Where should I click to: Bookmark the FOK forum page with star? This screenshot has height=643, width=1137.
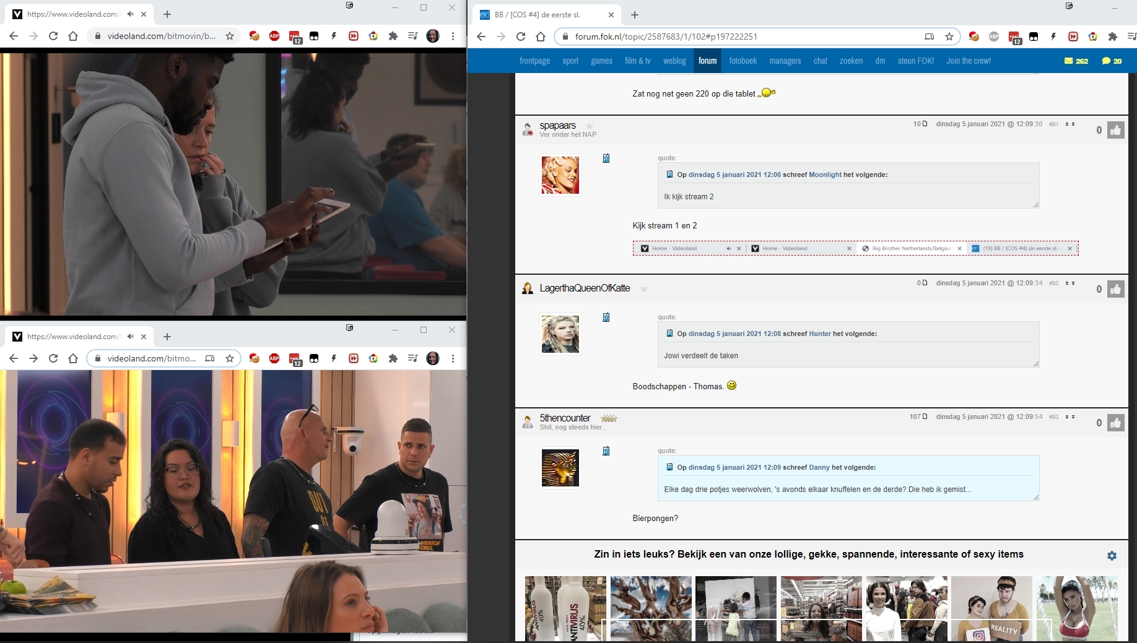[949, 37]
